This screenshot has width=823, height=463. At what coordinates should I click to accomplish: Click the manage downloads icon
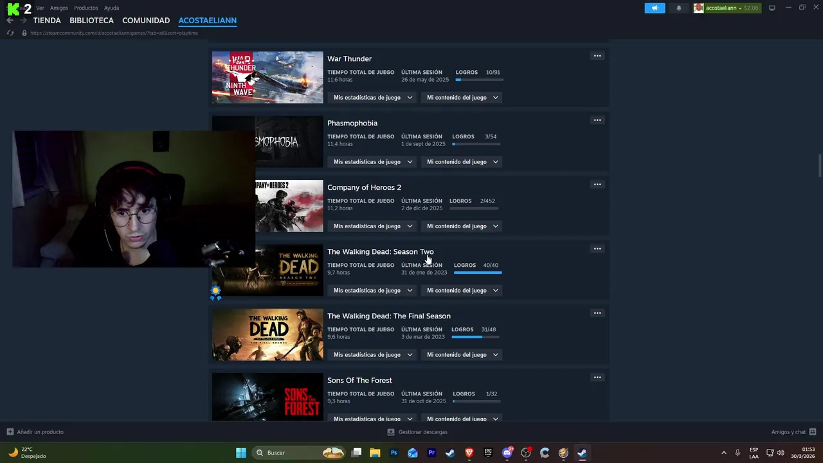(390, 432)
